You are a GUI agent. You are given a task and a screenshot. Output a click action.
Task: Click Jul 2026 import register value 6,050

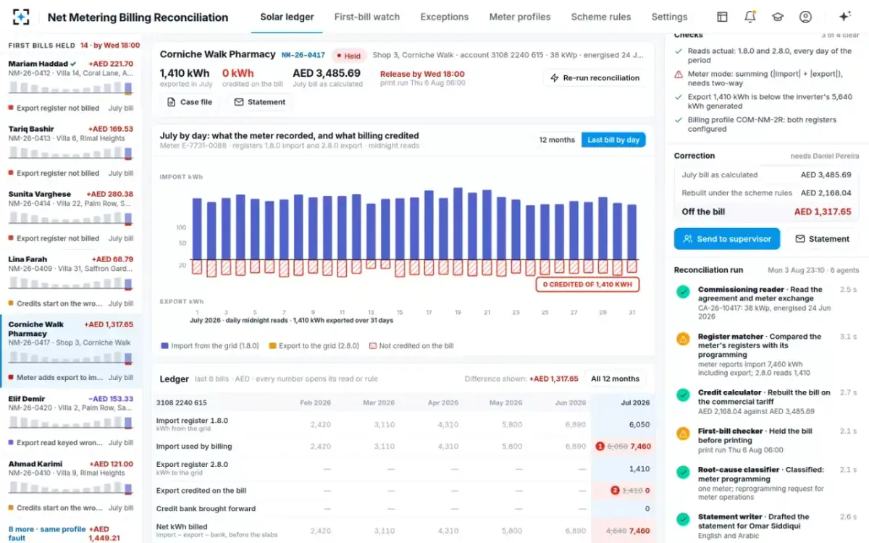(639, 424)
